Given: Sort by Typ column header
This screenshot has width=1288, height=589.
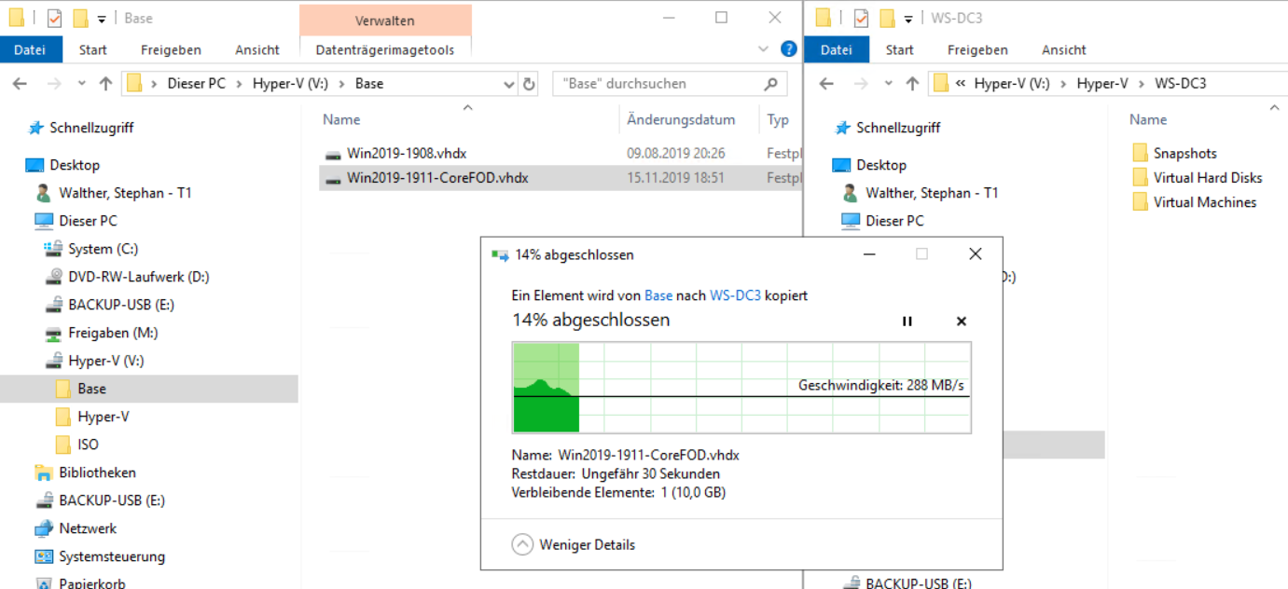Looking at the screenshot, I should point(778,119).
